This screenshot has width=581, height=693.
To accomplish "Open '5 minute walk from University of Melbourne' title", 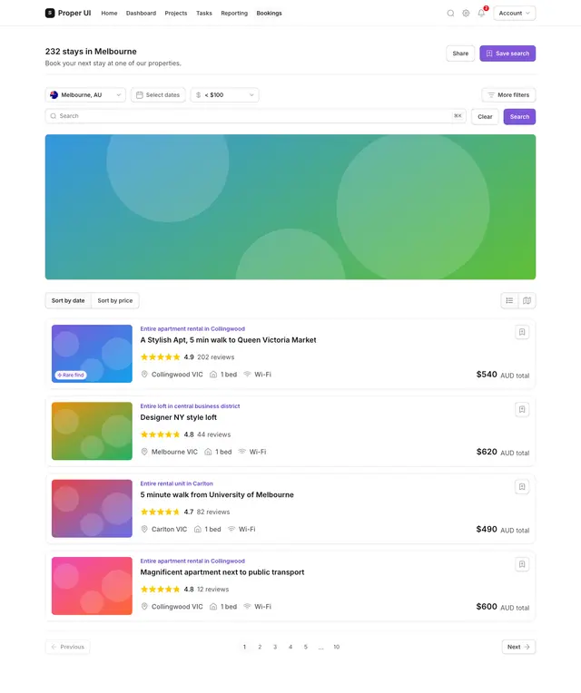I will click(217, 494).
